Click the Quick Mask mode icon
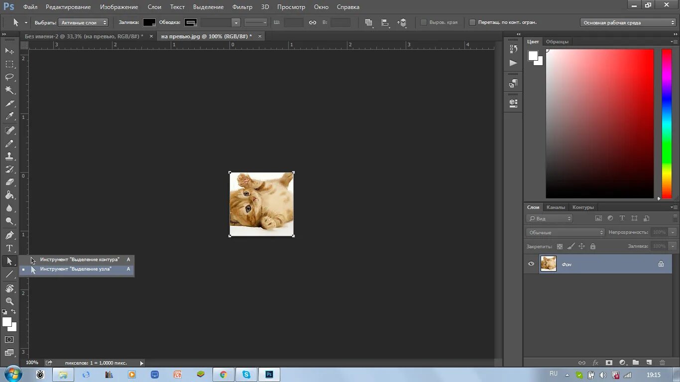This screenshot has height=382, width=680. (9, 340)
